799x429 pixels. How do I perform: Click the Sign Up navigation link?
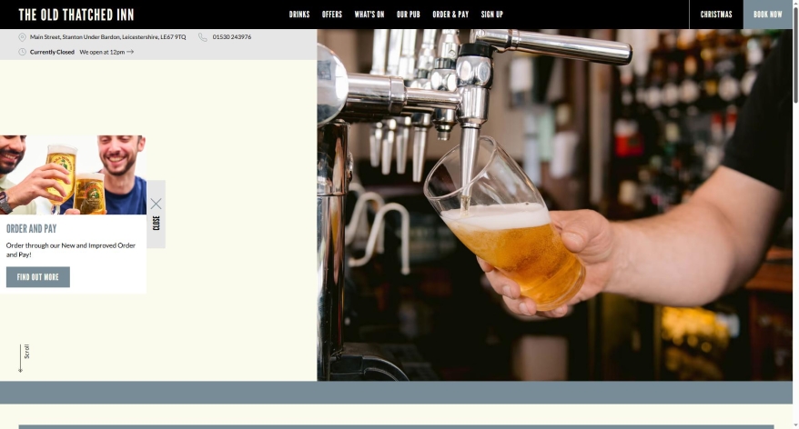(x=491, y=15)
